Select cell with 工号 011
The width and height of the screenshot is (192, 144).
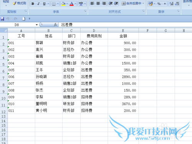[x=21, y=111]
